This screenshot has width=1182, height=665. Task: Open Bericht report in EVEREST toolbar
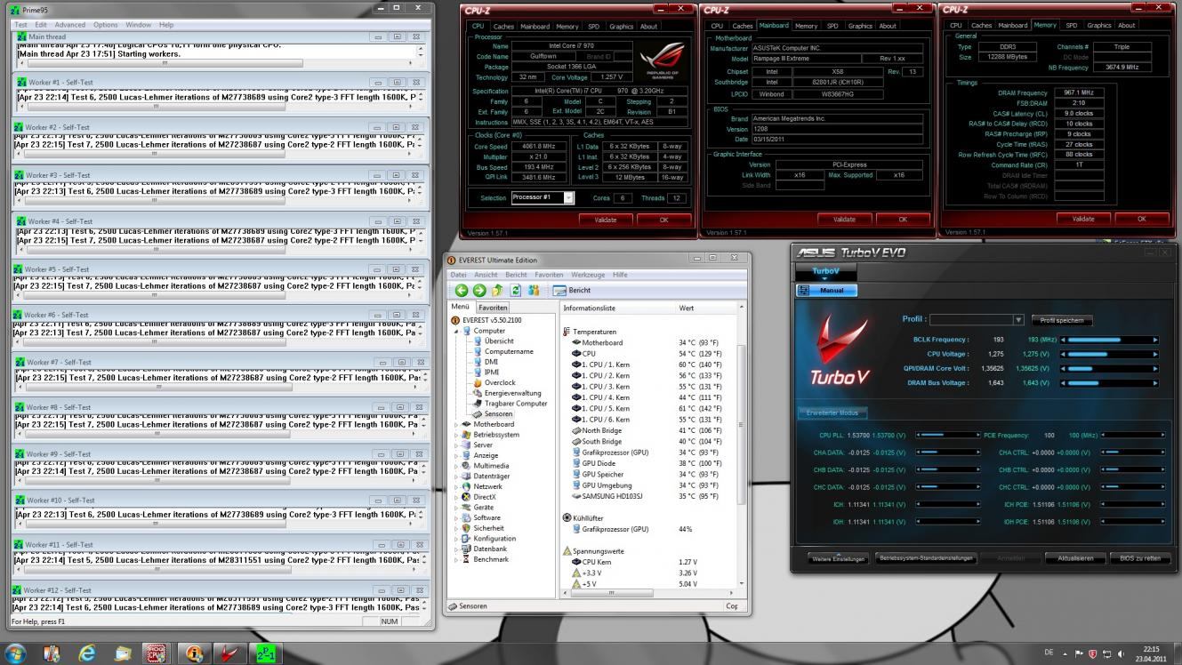point(572,291)
